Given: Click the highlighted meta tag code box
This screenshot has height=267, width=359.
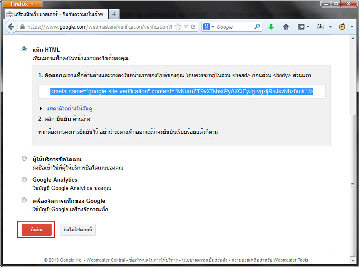Looking at the screenshot, I should pyautogui.click(x=182, y=91).
